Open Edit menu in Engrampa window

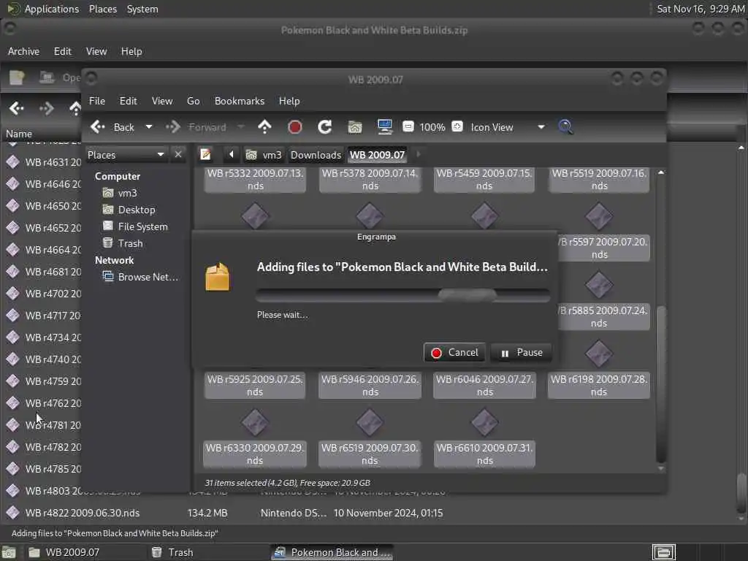(63, 51)
